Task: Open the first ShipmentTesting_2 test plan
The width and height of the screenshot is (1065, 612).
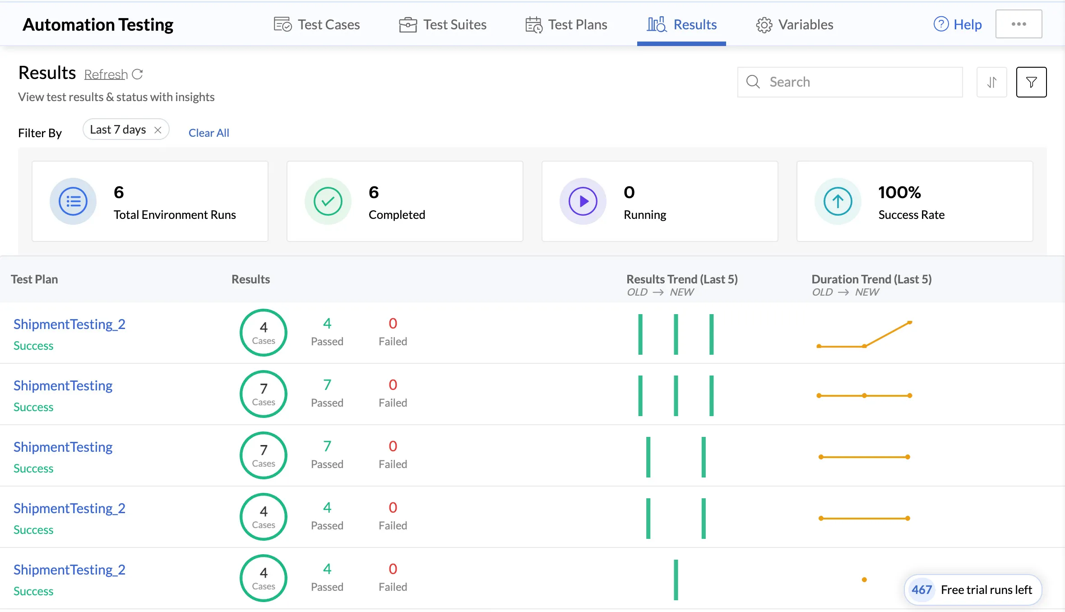Action: click(69, 324)
